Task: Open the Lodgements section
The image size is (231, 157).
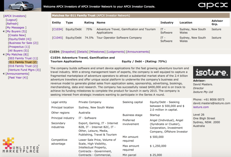Action: [x=116, y=52]
